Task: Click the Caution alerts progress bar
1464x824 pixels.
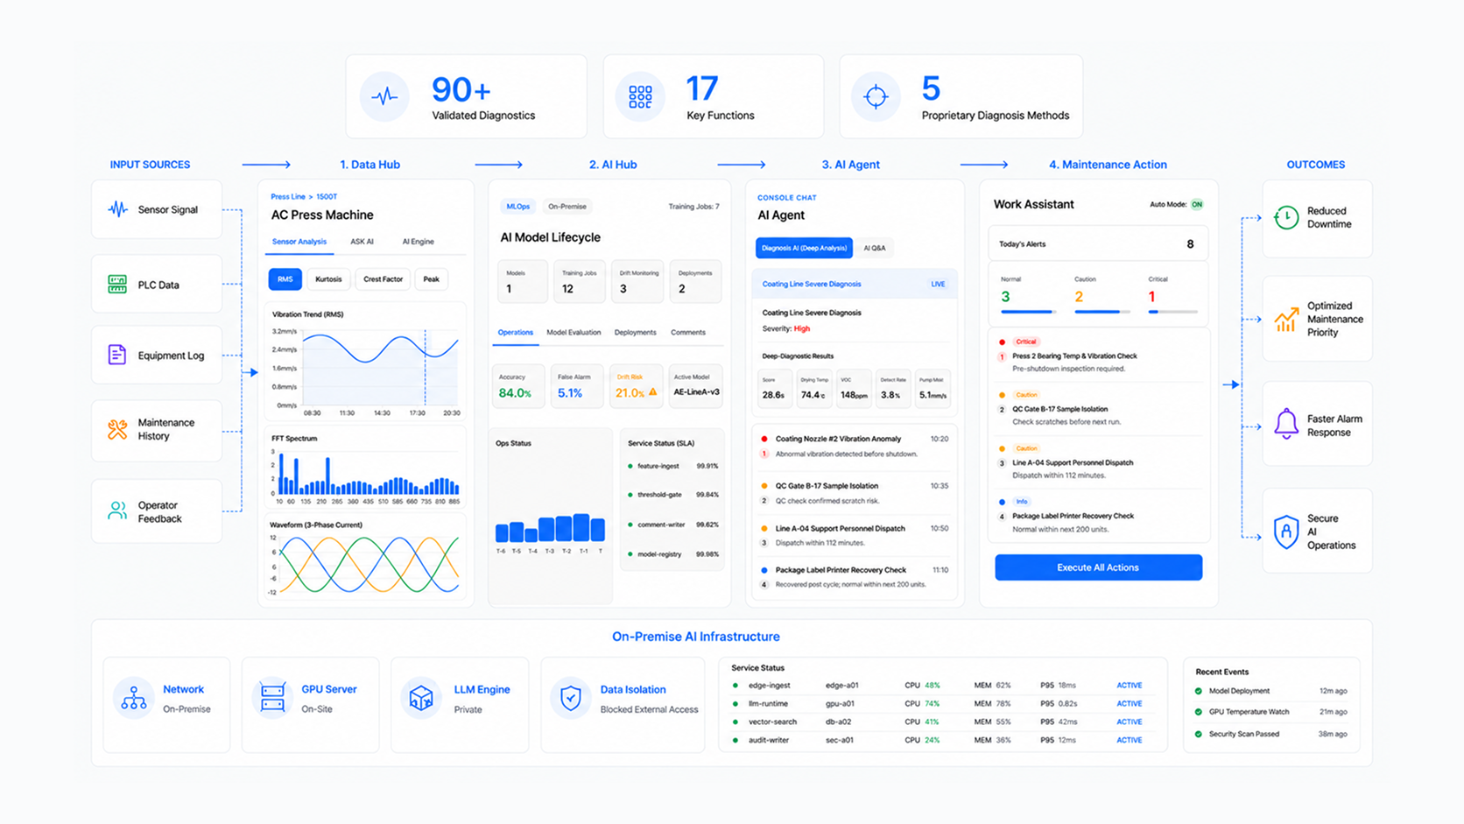Action: 1101,312
